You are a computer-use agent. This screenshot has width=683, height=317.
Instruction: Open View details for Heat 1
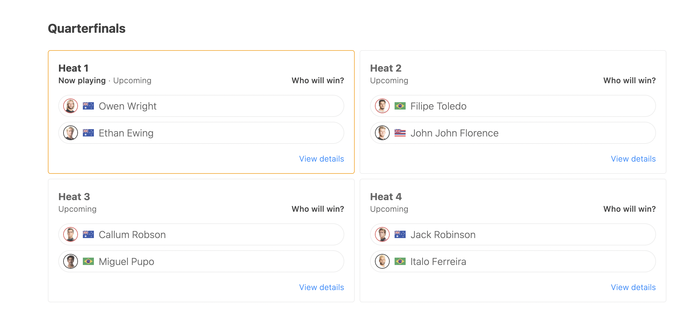322,159
